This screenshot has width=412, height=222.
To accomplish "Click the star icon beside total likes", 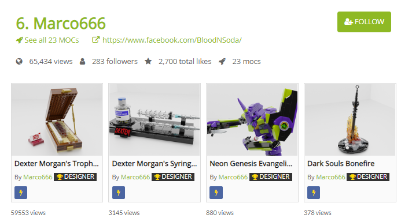I will tap(148, 62).
